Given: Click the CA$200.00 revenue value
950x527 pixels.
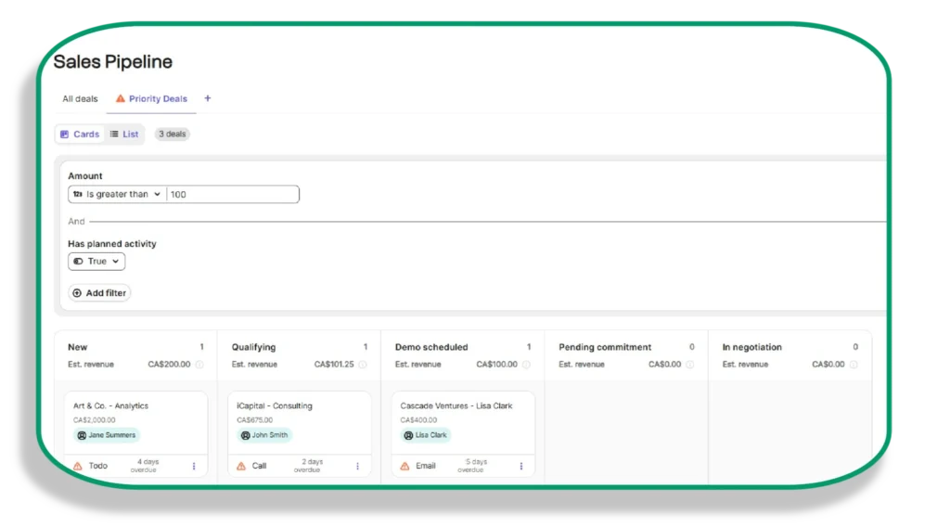Looking at the screenshot, I should (169, 365).
